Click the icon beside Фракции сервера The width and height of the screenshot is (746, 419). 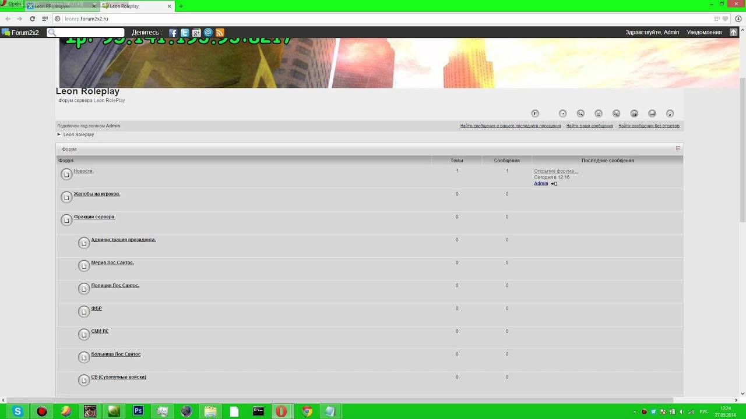66,220
